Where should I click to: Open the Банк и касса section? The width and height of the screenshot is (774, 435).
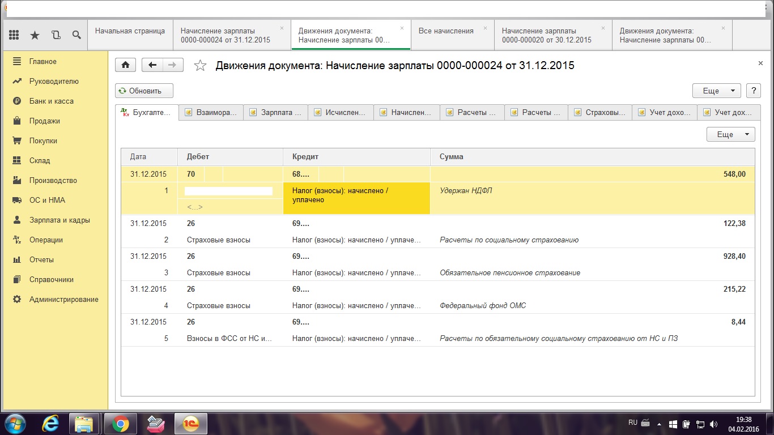[51, 101]
